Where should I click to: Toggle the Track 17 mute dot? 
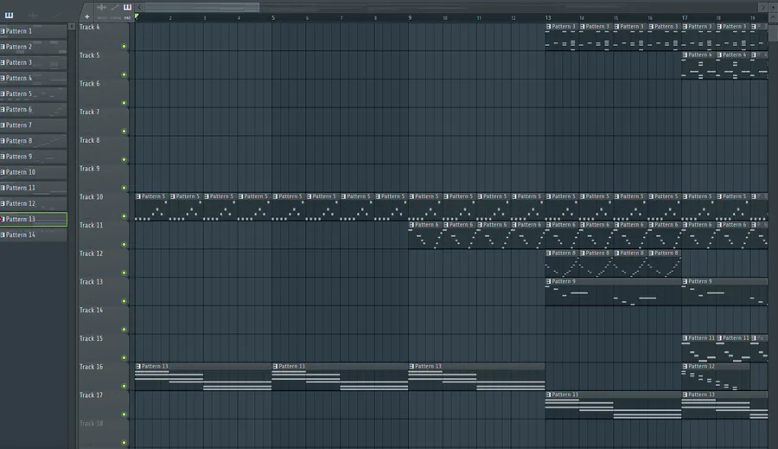tap(124, 414)
